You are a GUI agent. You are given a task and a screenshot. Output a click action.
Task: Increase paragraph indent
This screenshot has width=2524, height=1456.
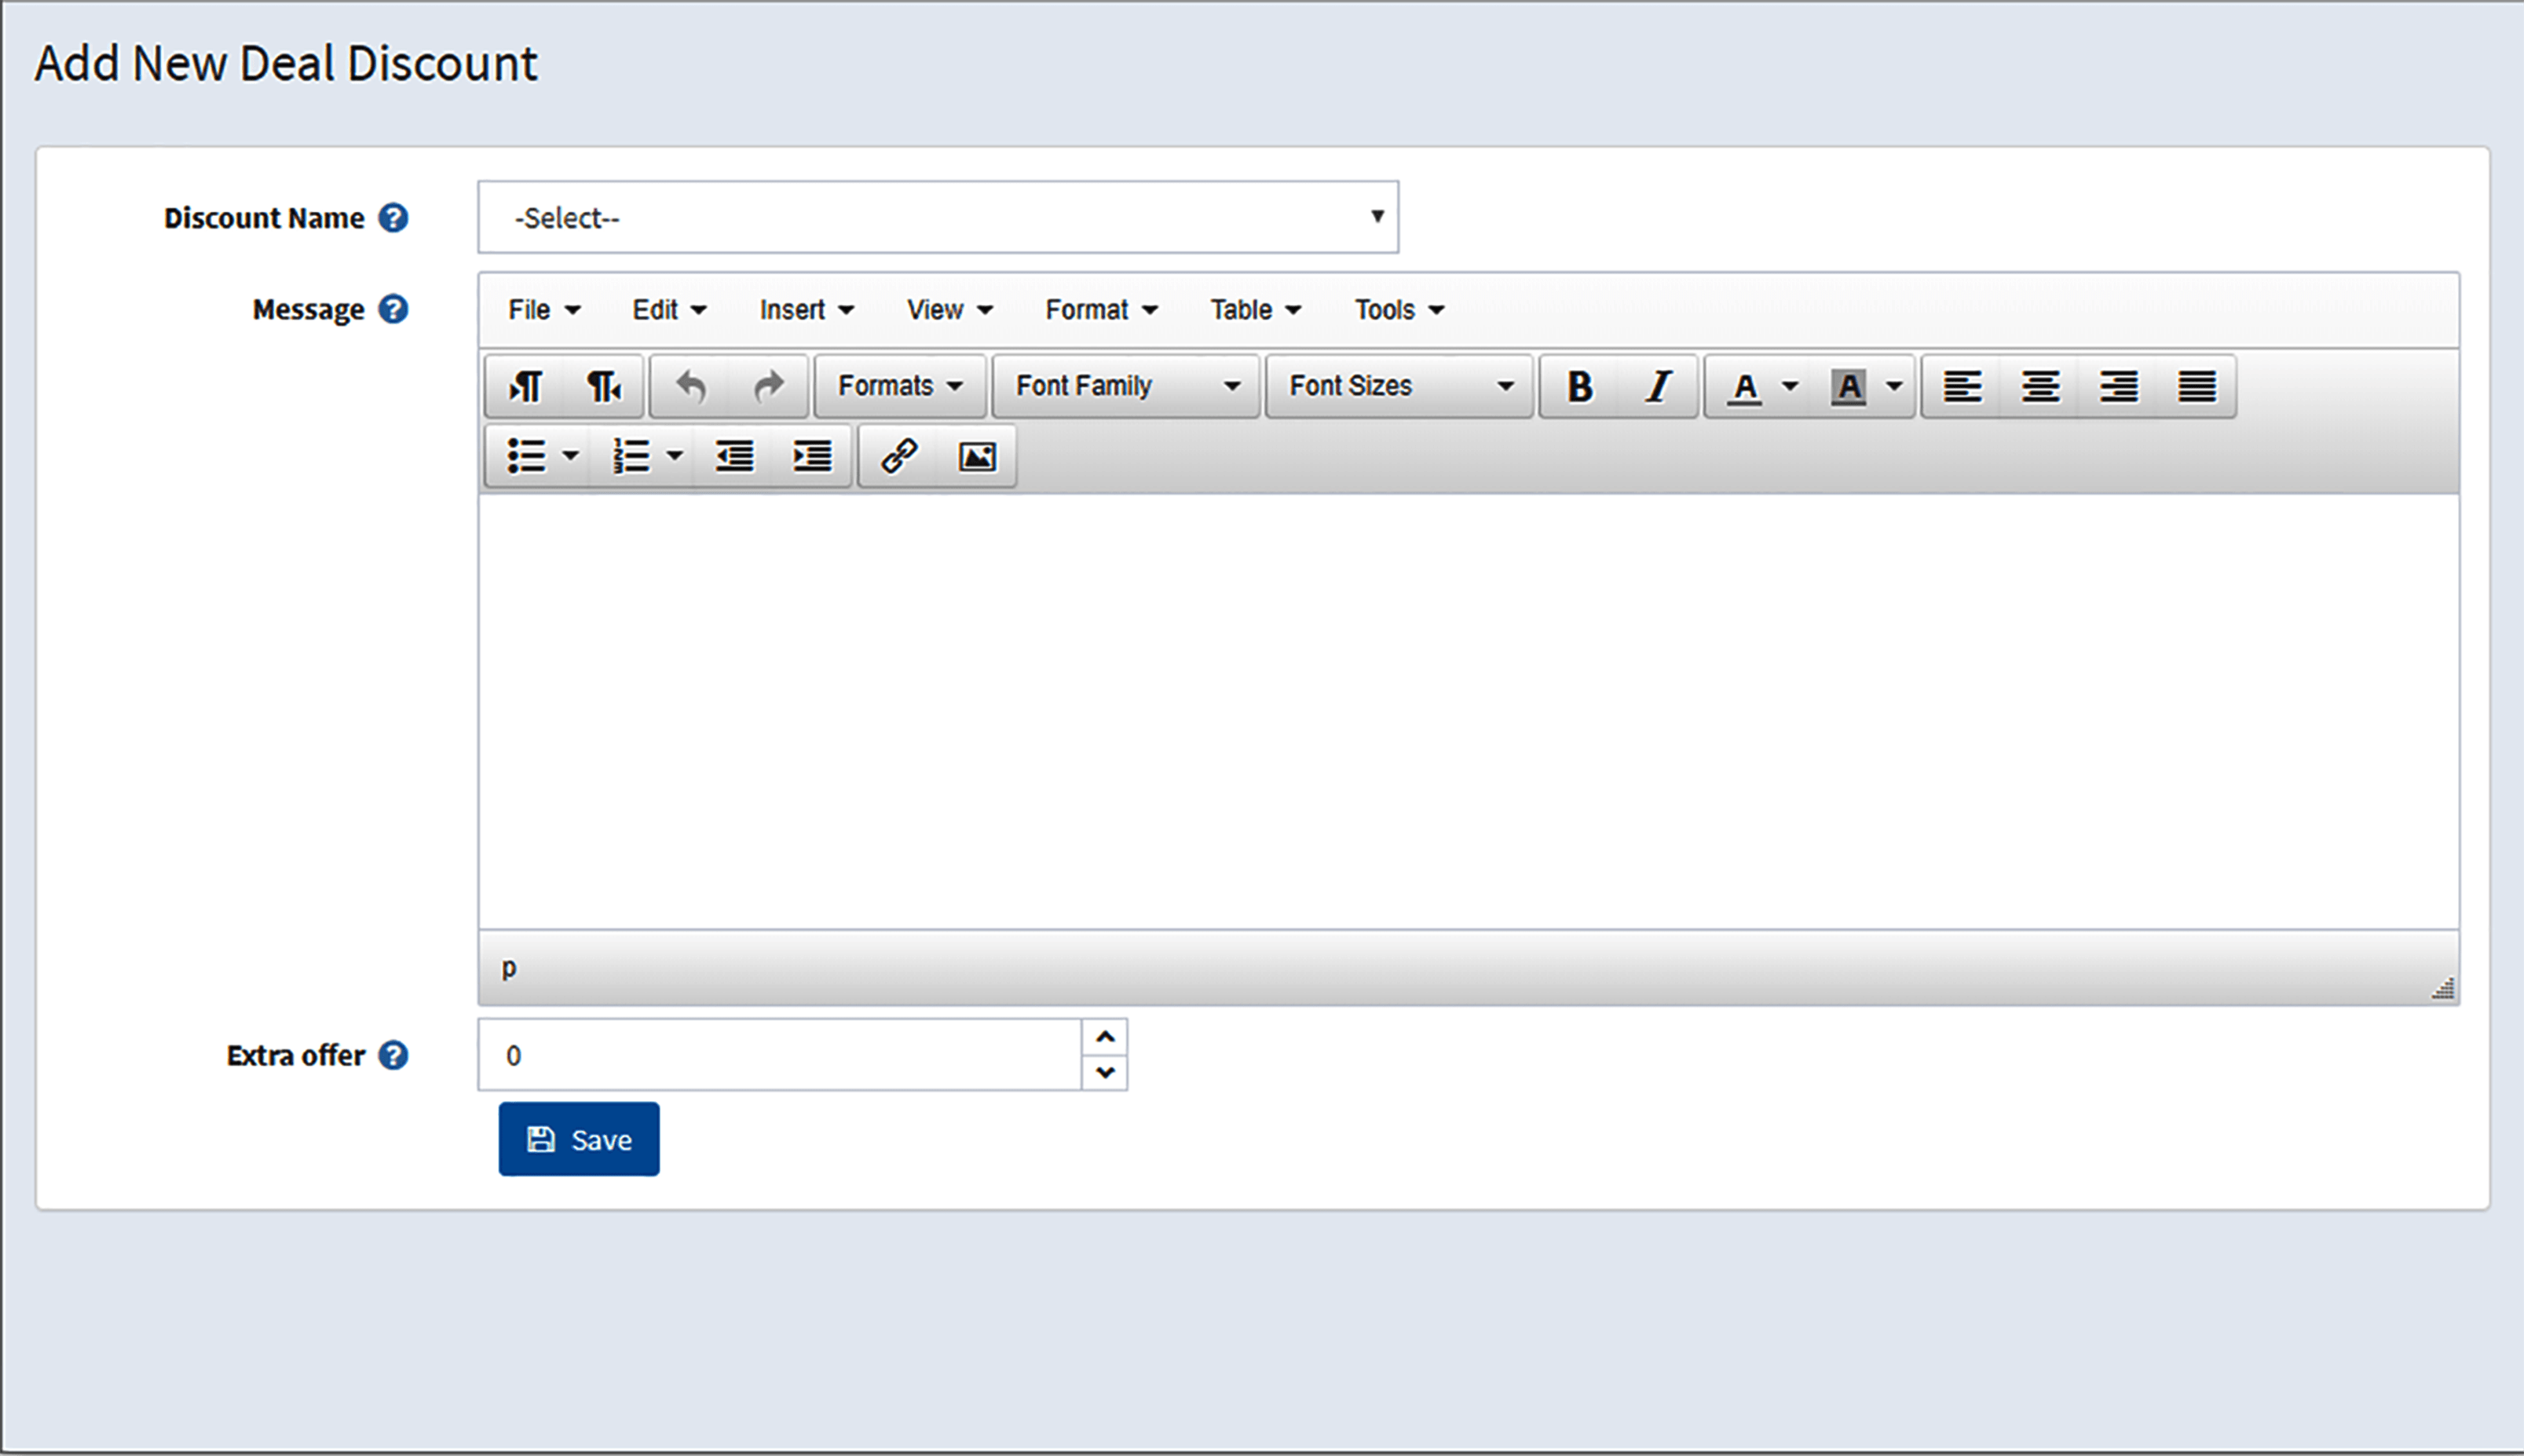click(812, 456)
